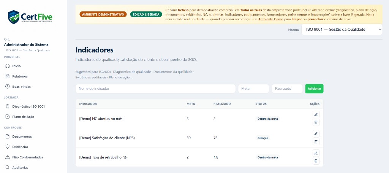Select the [Demo] Satisfação do cliente (NPS) text

pos(107,138)
